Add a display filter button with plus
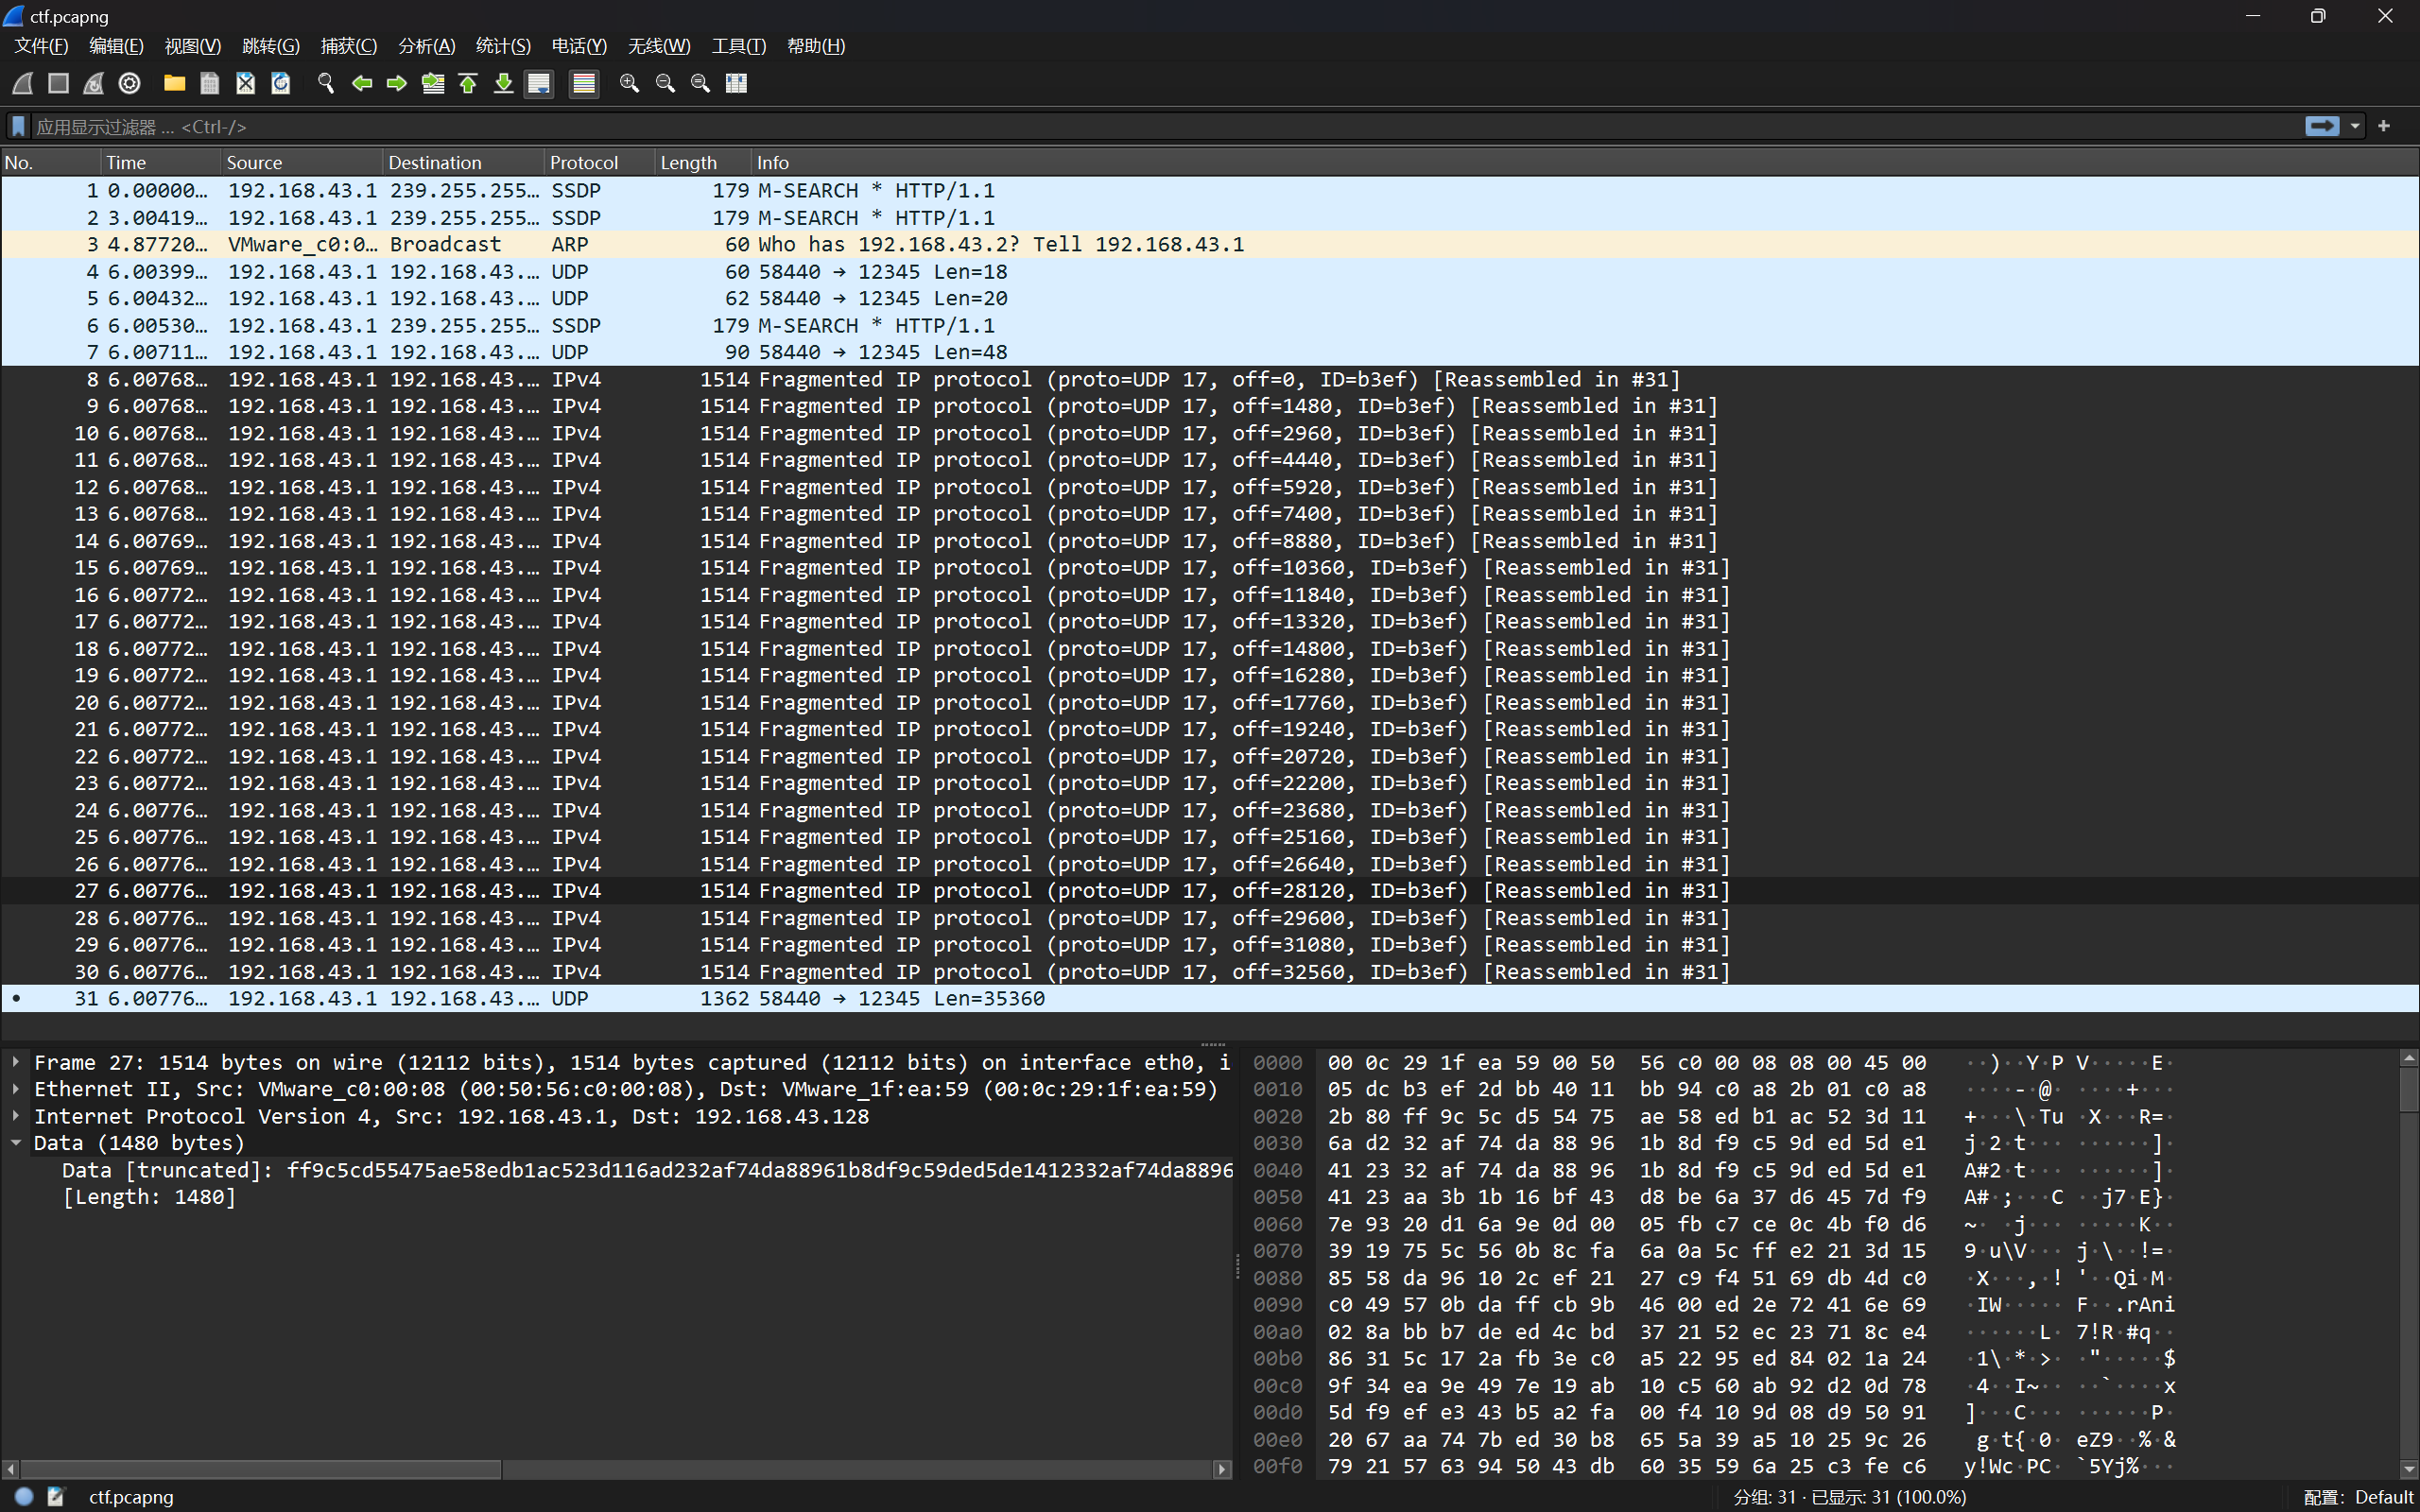The image size is (2420, 1512). (2384, 126)
